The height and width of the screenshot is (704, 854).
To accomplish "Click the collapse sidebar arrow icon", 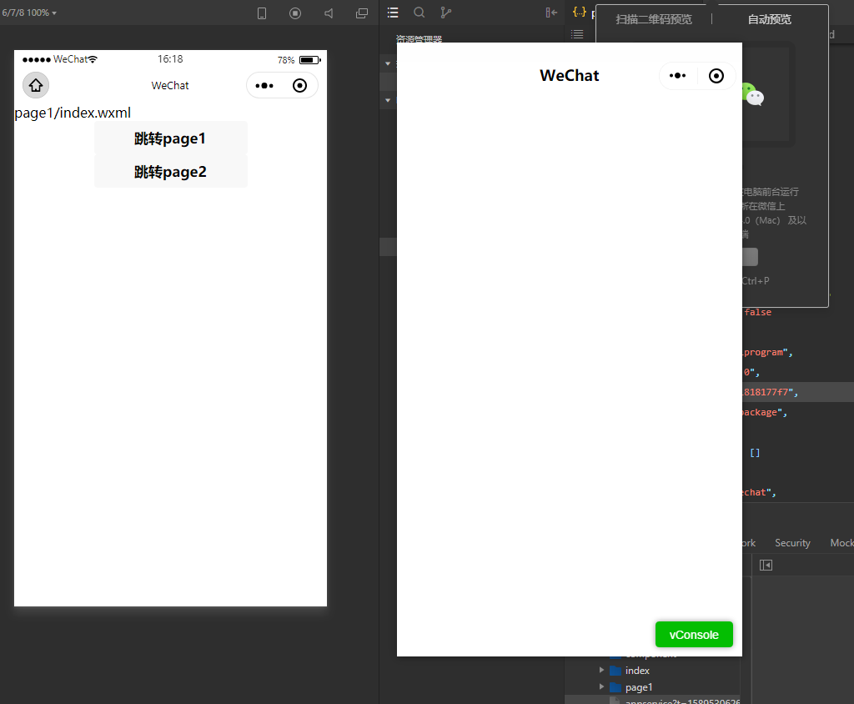I will [x=551, y=13].
